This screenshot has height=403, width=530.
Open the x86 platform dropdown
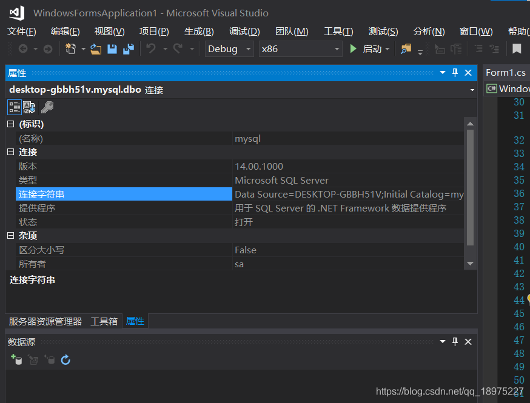[300, 49]
